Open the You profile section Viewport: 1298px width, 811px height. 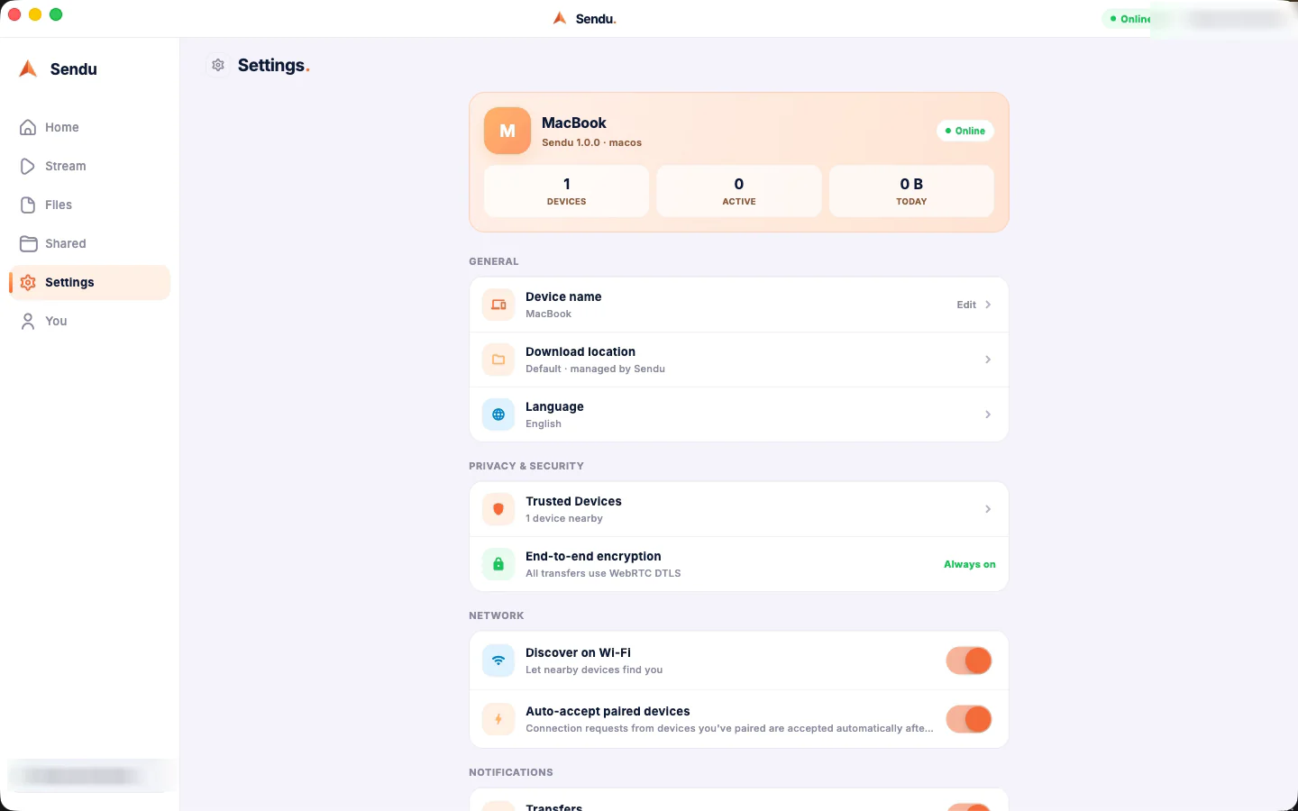(x=89, y=321)
